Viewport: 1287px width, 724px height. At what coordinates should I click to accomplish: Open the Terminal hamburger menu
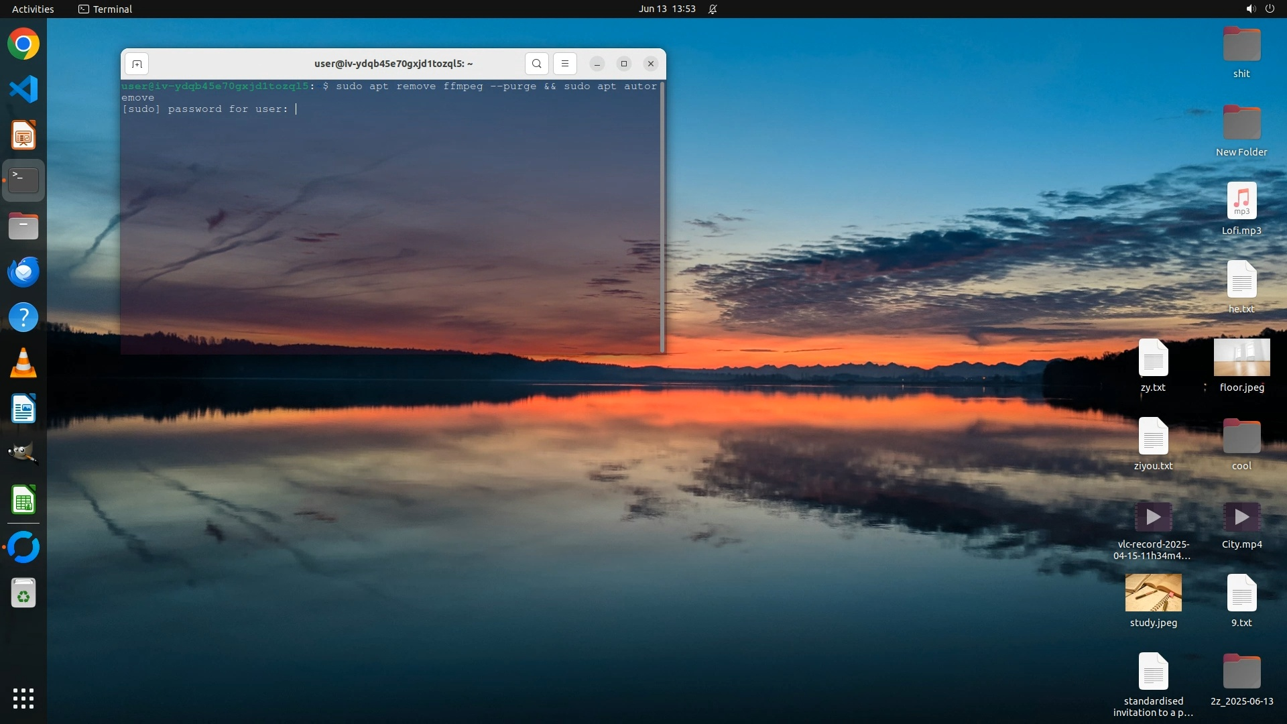pyautogui.click(x=564, y=64)
